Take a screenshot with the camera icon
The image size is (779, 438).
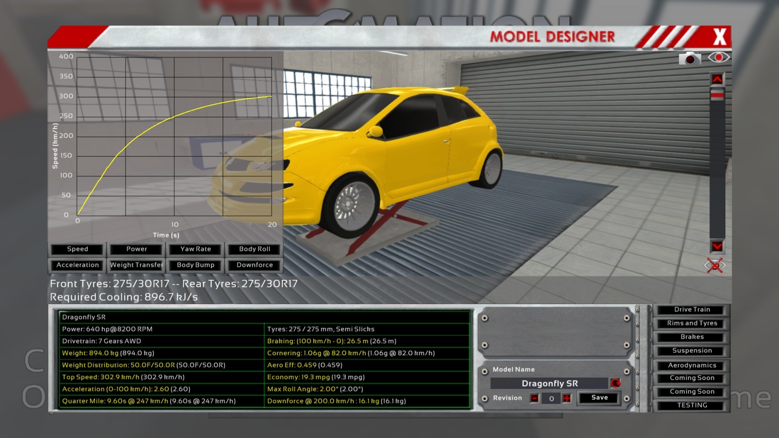pos(690,59)
